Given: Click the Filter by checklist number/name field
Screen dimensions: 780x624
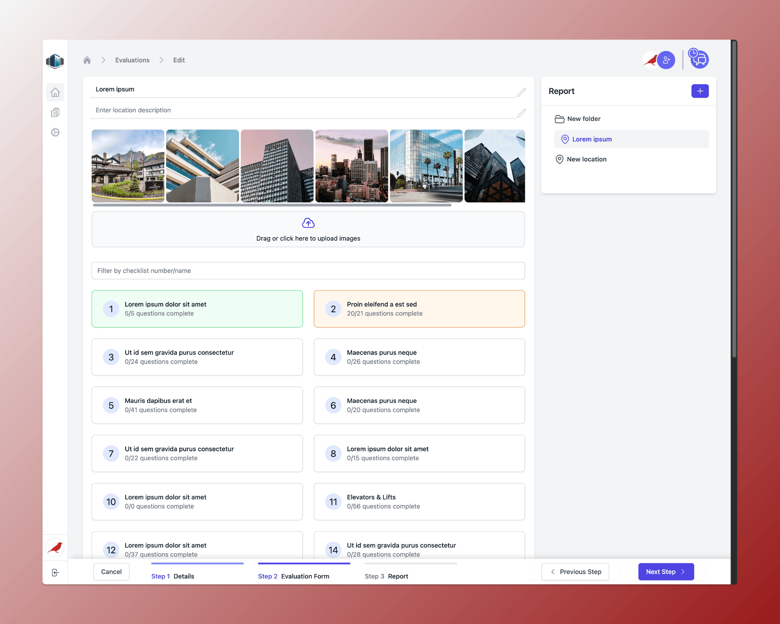Looking at the screenshot, I should pos(308,271).
